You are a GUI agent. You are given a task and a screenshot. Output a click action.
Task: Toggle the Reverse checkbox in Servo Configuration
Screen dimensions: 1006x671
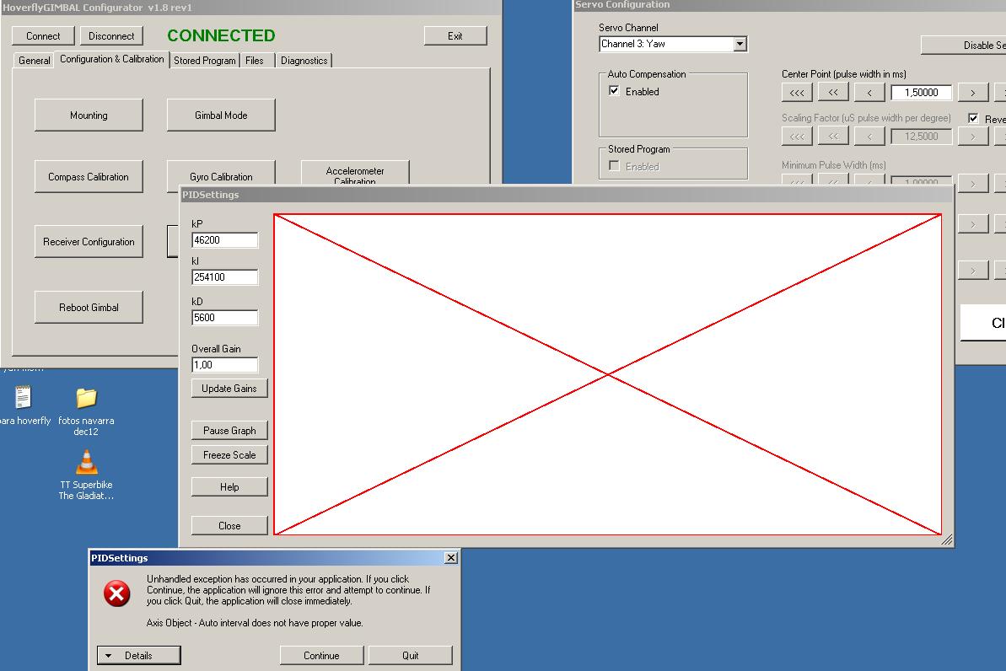pyautogui.click(x=973, y=119)
